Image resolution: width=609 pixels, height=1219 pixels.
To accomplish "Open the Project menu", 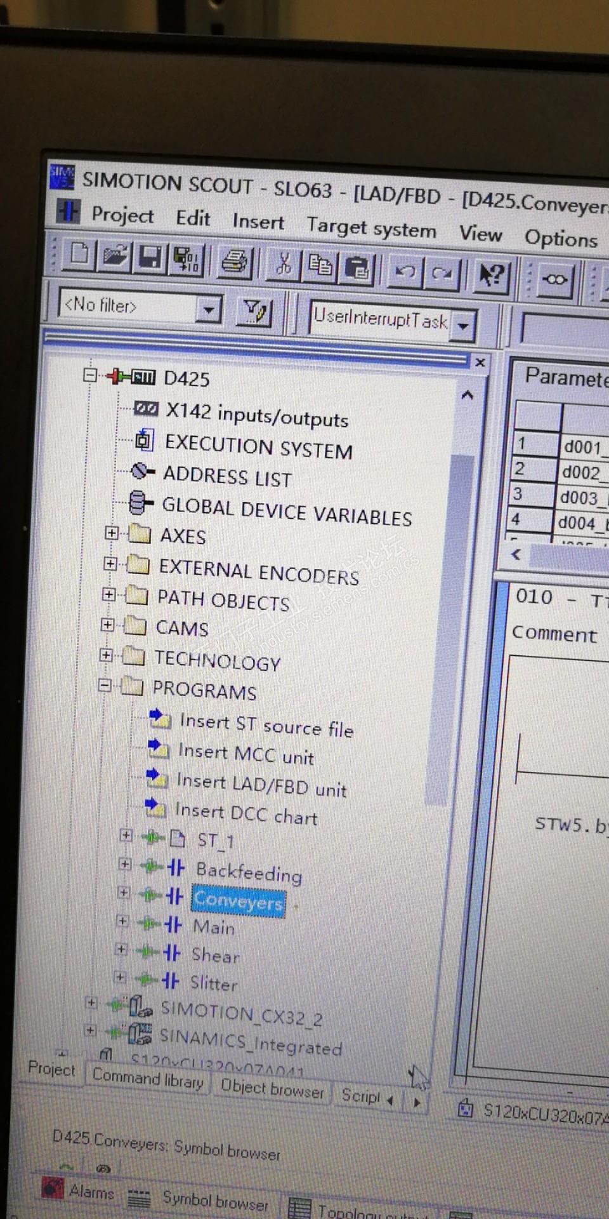I will coord(122,215).
